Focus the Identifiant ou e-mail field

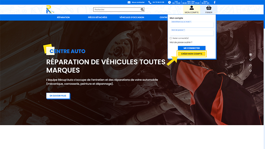point(192,25)
